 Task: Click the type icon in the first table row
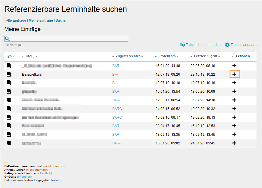pyautogui.click(x=9, y=66)
